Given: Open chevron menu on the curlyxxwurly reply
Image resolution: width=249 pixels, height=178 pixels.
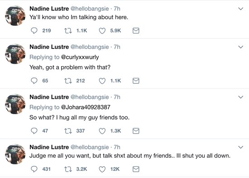Looking at the screenshot, I should coord(241,47).
